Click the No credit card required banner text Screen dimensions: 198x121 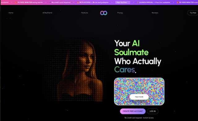pyautogui.click(x=61, y=2)
